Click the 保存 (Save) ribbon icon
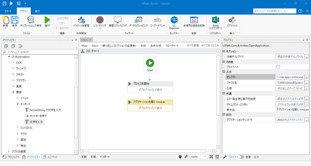311x166 pixels. pyautogui.click(x=14, y=20)
